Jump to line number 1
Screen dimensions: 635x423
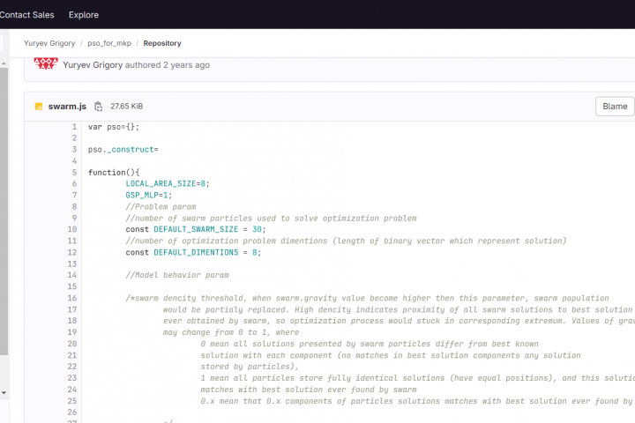[x=74, y=127]
